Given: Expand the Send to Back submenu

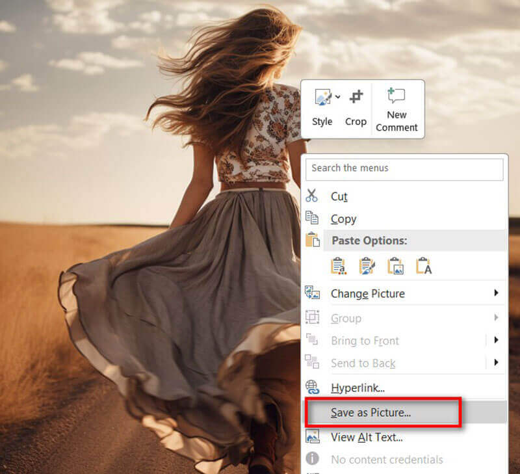Looking at the screenshot, I should 497,363.
